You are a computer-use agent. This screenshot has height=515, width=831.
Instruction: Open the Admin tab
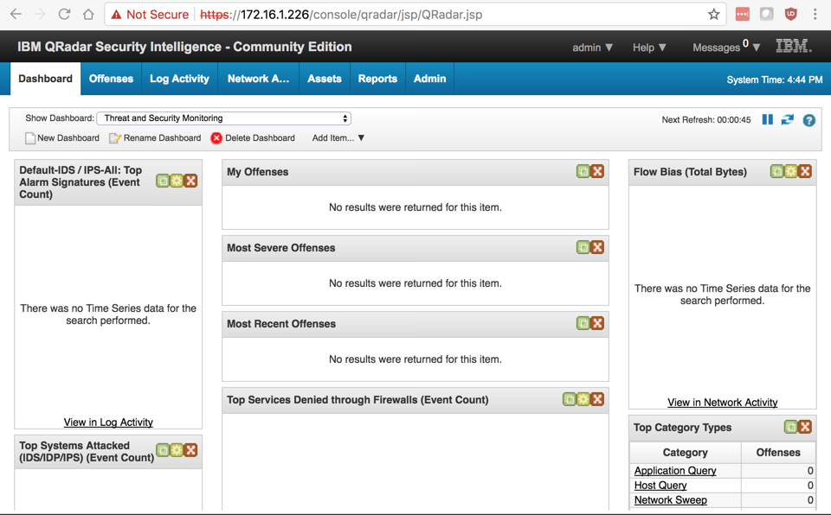(430, 79)
